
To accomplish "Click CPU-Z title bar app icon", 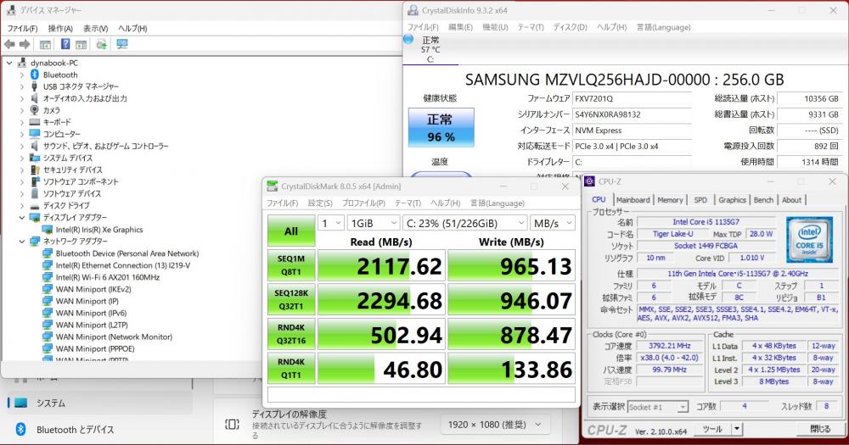I will [590, 181].
